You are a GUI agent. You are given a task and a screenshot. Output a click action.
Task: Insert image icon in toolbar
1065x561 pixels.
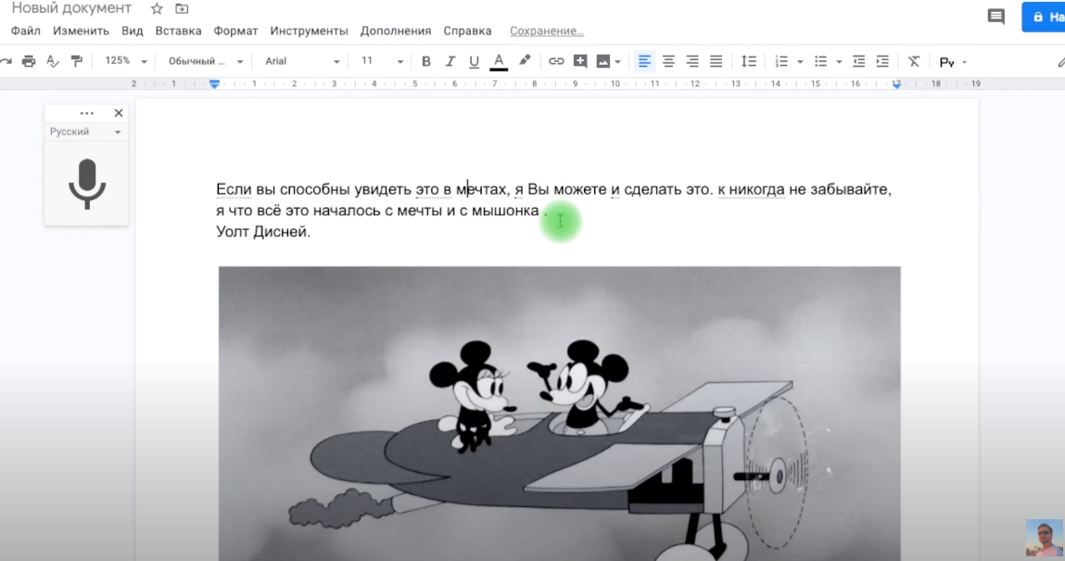[602, 62]
